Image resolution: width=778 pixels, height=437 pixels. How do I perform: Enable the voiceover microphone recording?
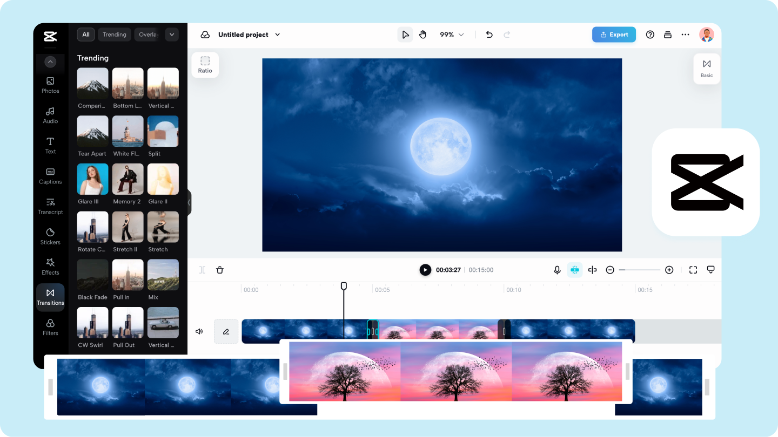pos(557,269)
